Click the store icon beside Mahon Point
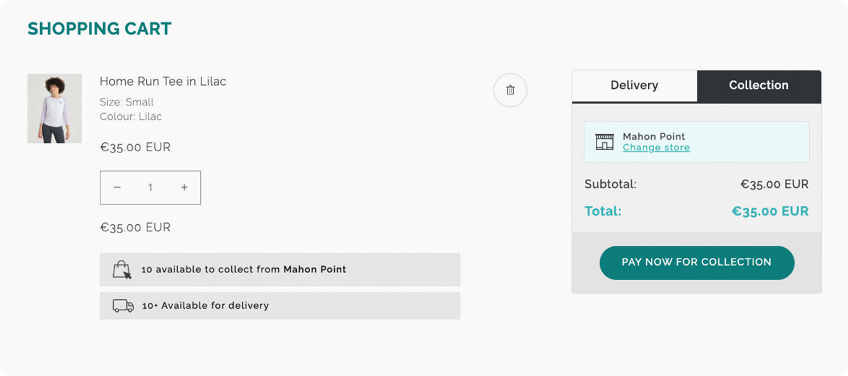 coord(604,142)
